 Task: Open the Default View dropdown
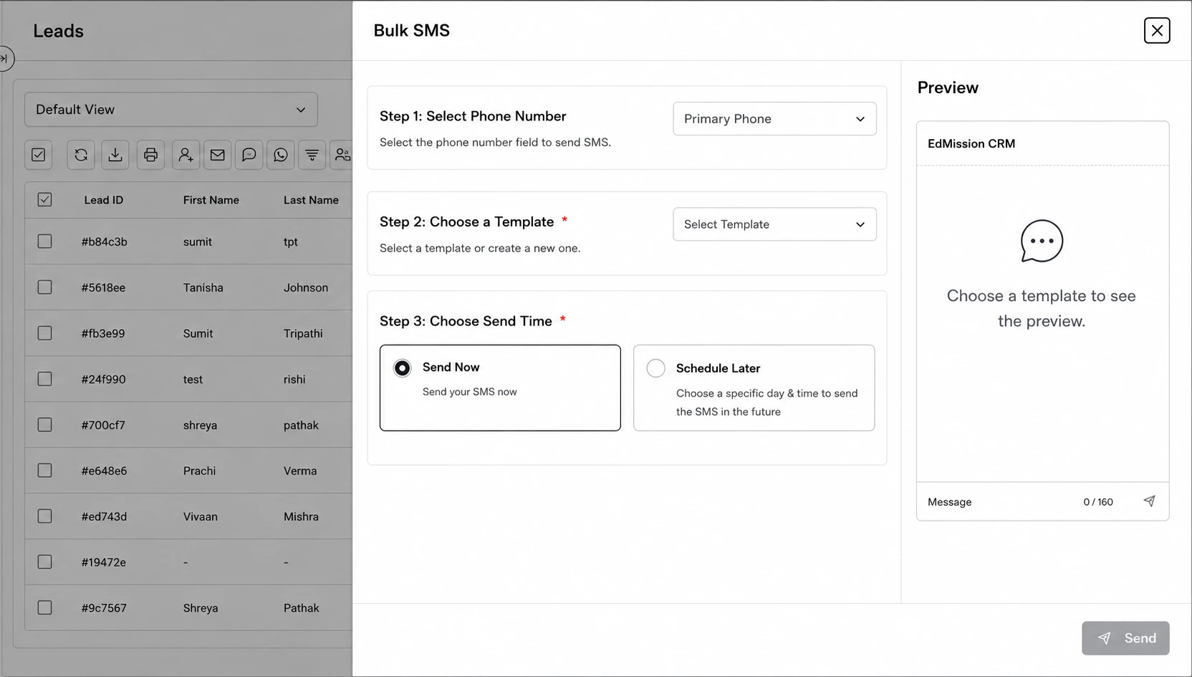[171, 110]
